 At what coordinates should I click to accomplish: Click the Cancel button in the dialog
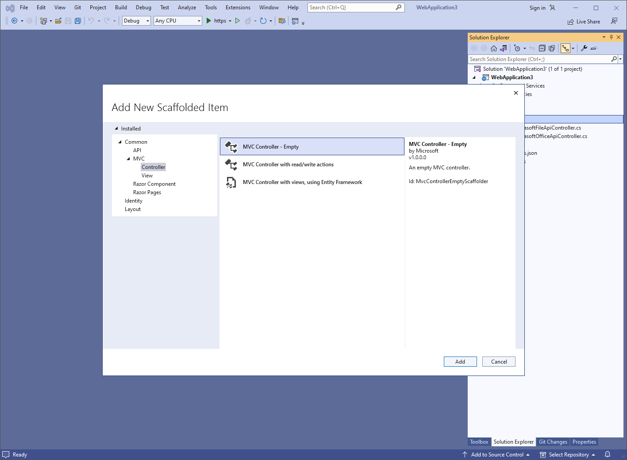point(499,362)
